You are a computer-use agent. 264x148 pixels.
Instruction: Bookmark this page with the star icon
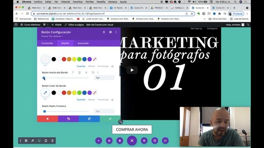click(x=192, y=14)
